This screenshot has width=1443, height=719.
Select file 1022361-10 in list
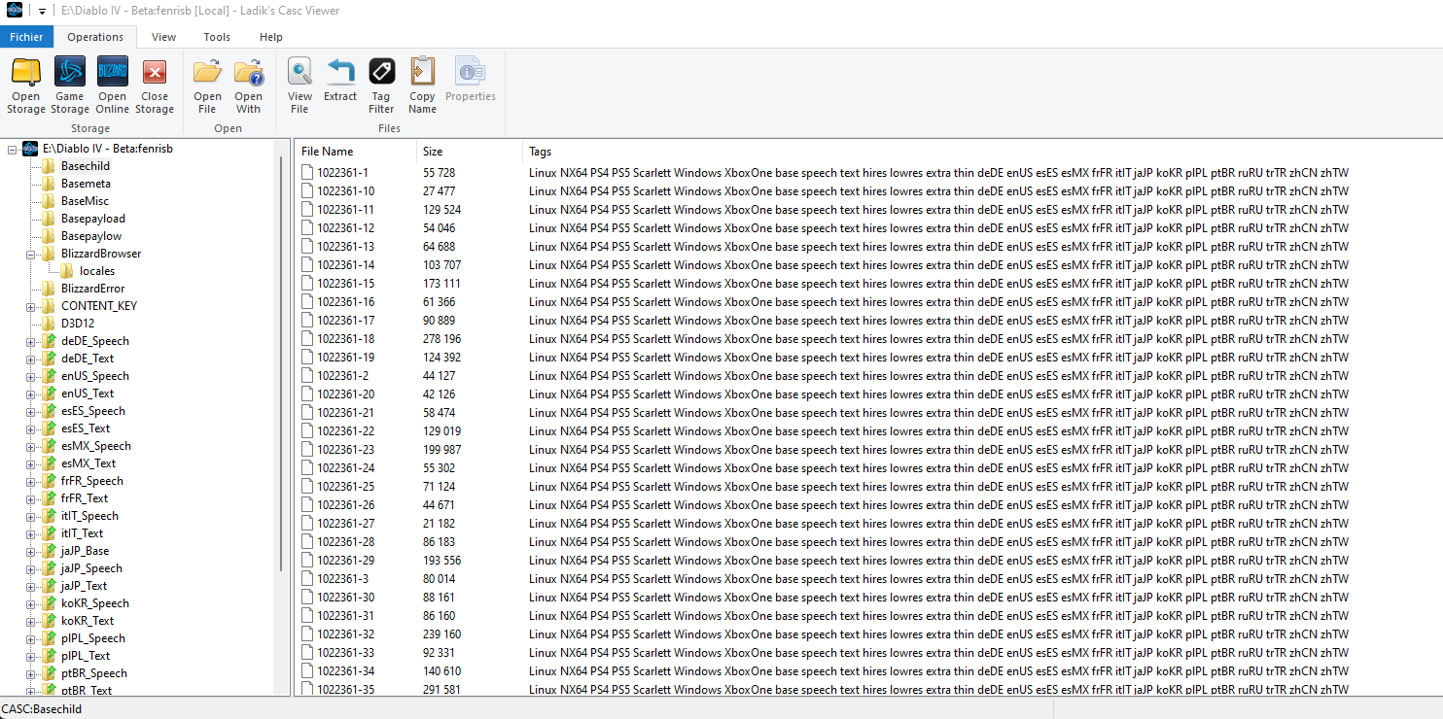[345, 190]
